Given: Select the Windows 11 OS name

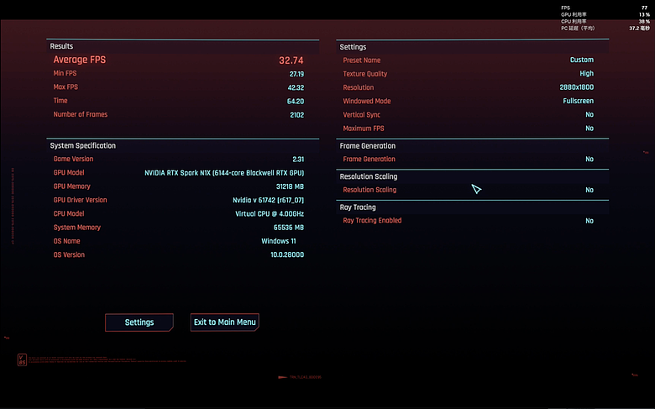Looking at the screenshot, I should coord(279,241).
